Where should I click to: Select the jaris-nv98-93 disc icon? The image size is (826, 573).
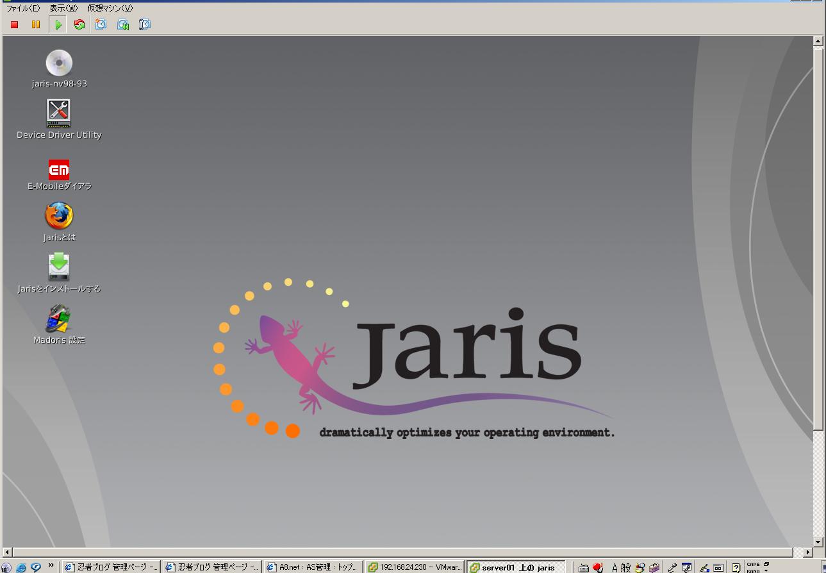tap(59, 69)
